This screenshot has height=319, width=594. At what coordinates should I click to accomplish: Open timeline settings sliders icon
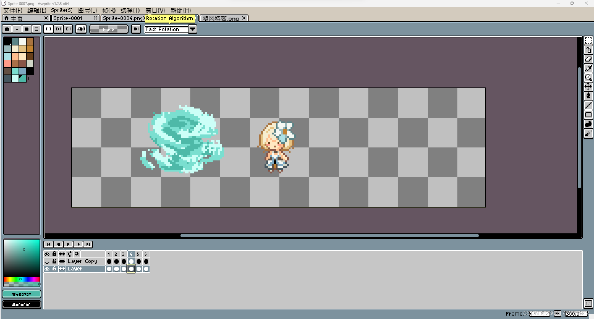point(70,254)
